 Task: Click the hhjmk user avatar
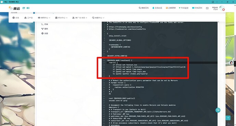coord(222,8)
